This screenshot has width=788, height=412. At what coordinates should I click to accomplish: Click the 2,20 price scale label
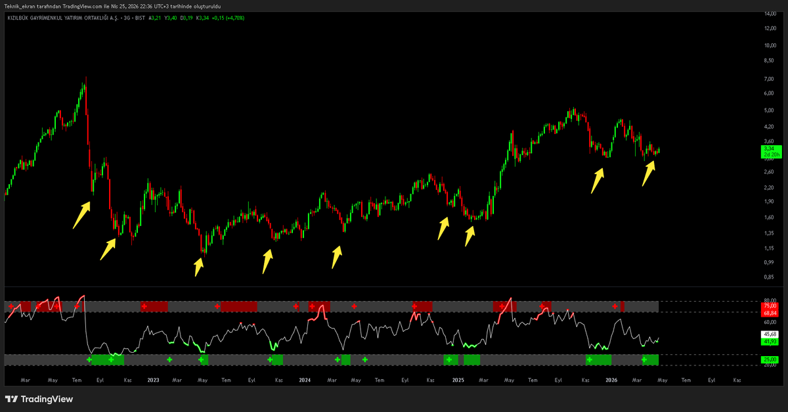pyautogui.click(x=769, y=188)
